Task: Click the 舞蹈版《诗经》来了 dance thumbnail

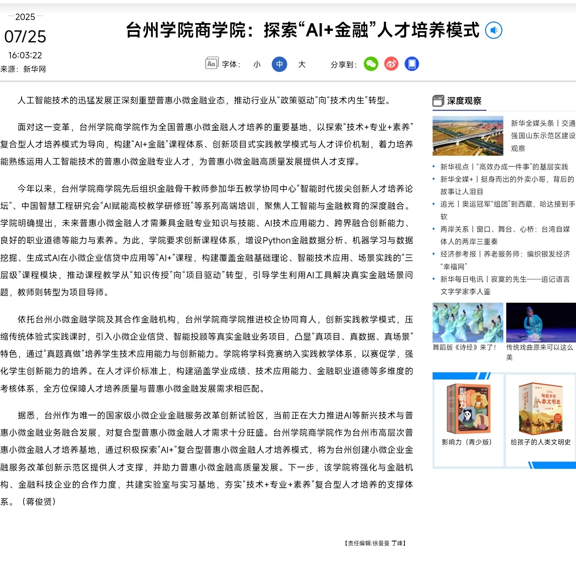Action: (x=468, y=322)
